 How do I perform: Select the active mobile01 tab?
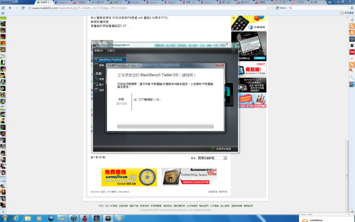(x=44, y=2)
